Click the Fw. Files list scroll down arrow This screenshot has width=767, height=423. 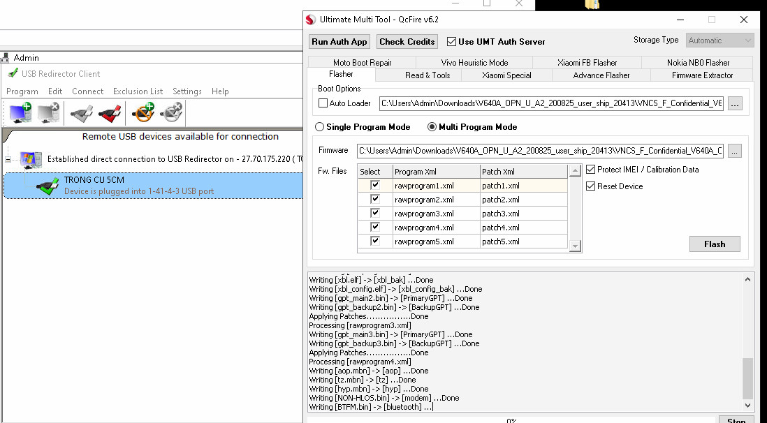click(x=576, y=246)
